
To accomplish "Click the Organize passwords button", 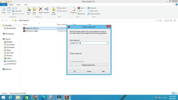I will pyautogui.click(x=89, y=65).
